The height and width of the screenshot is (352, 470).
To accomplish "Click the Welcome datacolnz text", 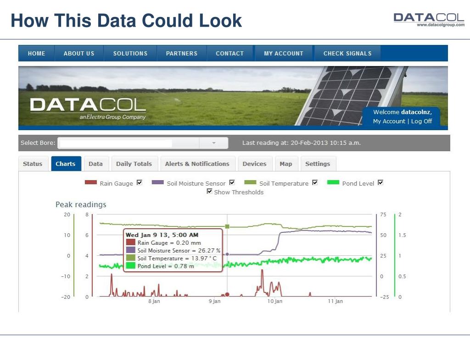I will [x=403, y=112].
